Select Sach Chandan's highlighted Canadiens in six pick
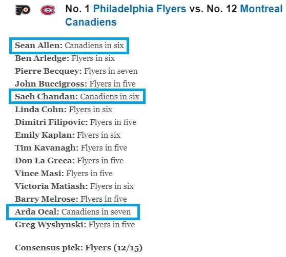Image resolution: width=286 pixels, height=257 pixels. (77, 97)
